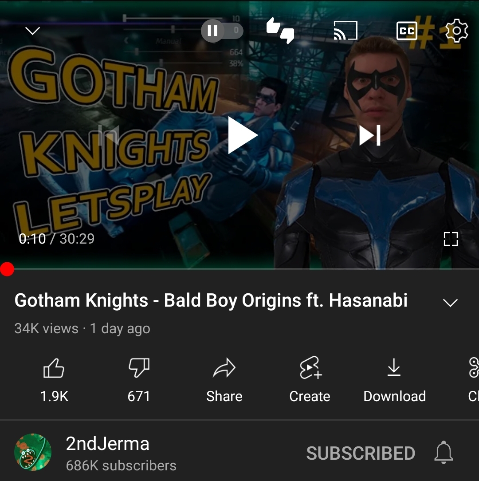479x481 pixels.
Task: Click the SUBSCRIBED button
Action: pyautogui.click(x=361, y=453)
